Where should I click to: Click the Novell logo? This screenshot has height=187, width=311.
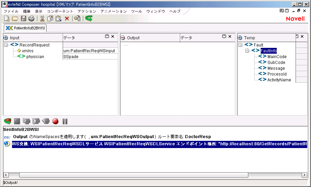point(296,18)
